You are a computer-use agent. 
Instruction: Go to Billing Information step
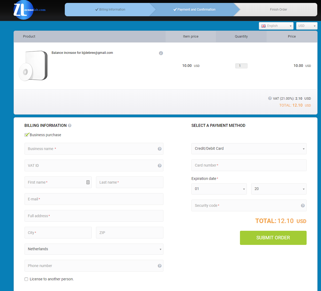(110, 10)
